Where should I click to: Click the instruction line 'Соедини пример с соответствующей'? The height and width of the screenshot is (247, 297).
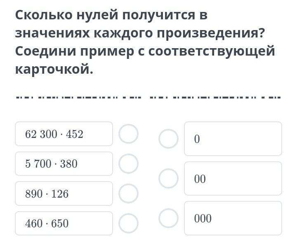point(145,51)
